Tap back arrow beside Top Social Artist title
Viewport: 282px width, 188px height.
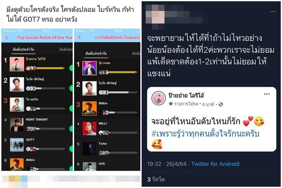(7, 38)
